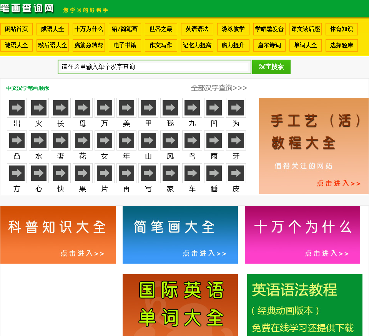Screen dimensions: 369x336
Task: Select the arrow icon above 果
Action: point(83,173)
